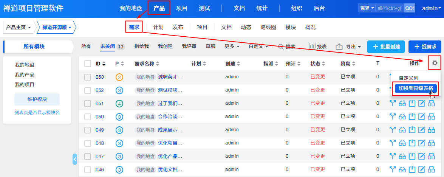Click the 提需求 button
Image resolution: width=444 pixels, height=177 pixels.
pos(425,47)
